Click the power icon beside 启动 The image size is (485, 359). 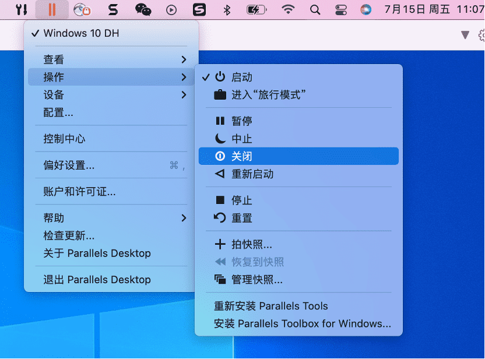(x=220, y=77)
